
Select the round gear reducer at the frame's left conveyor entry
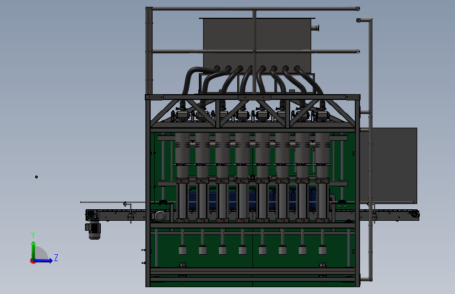pyautogui.click(x=160, y=216)
